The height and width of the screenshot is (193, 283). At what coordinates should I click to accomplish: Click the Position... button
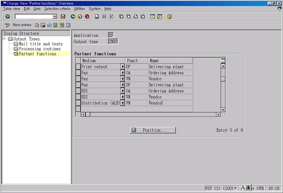click(153, 130)
